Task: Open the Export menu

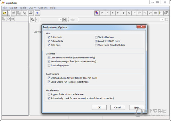Action: click(13, 8)
